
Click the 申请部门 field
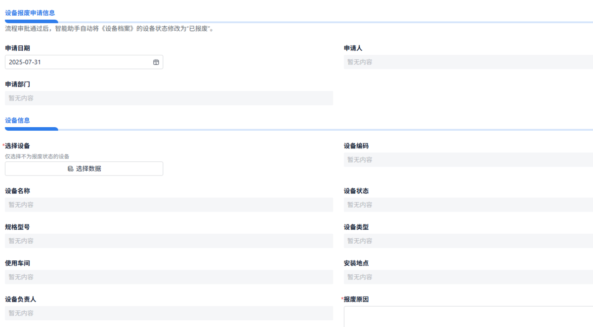[x=168, y=98]
